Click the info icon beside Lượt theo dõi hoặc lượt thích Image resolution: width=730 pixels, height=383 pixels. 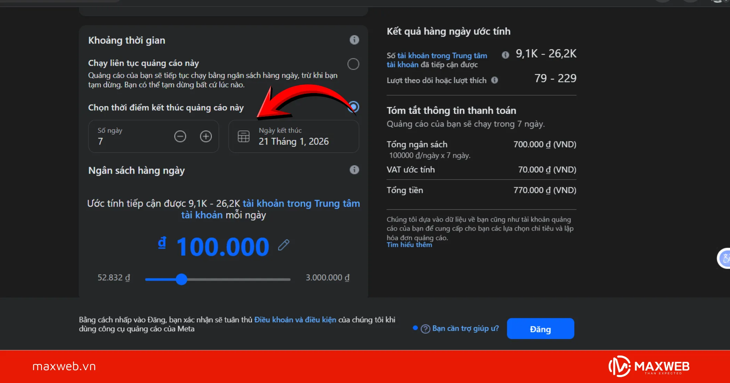pyautogui.click(x=495, y=80)
